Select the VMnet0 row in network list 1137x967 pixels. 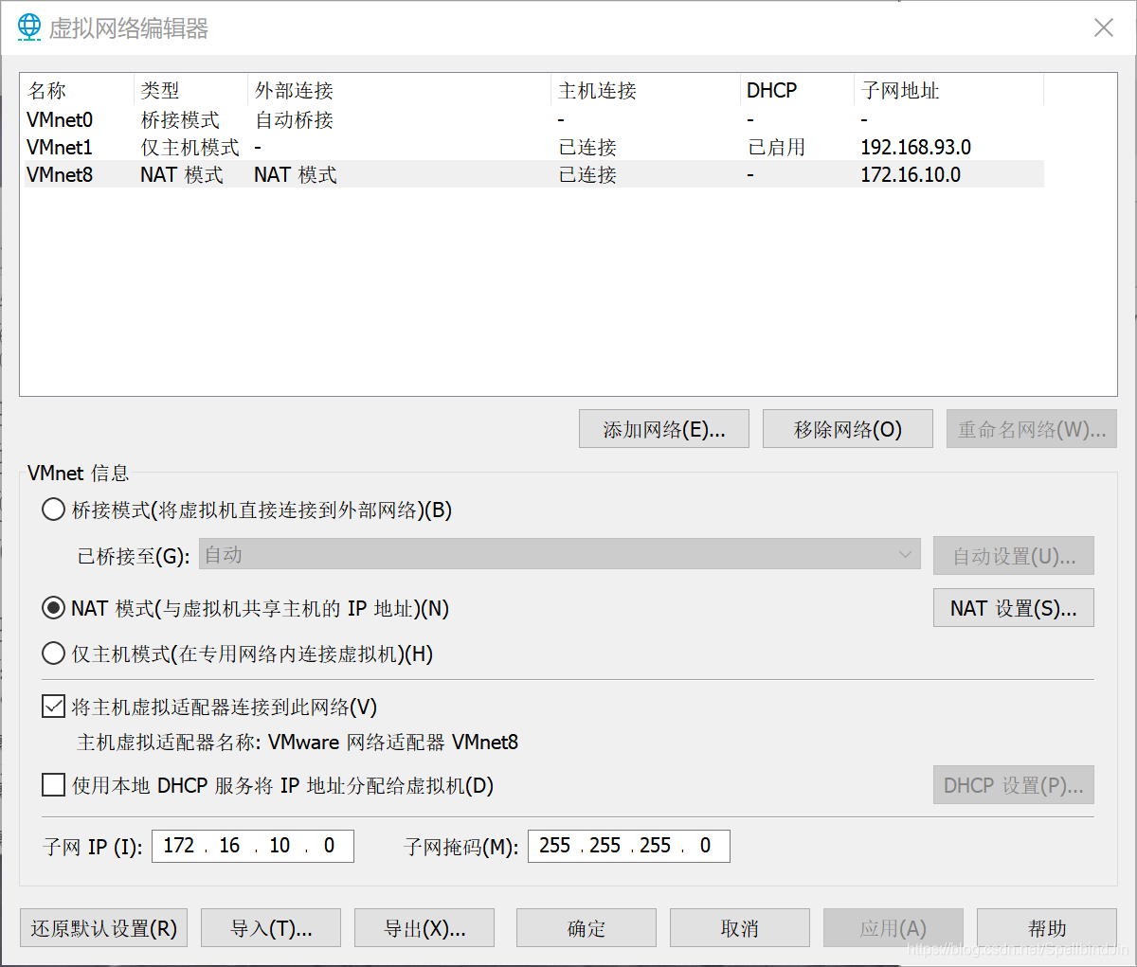pos(532,119)
